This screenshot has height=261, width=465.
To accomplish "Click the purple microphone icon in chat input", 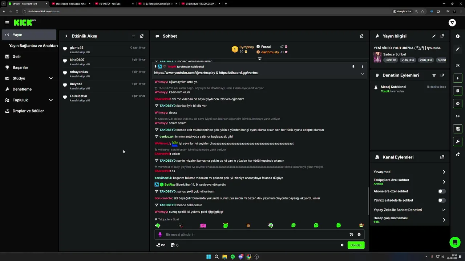I will (160, 235).
